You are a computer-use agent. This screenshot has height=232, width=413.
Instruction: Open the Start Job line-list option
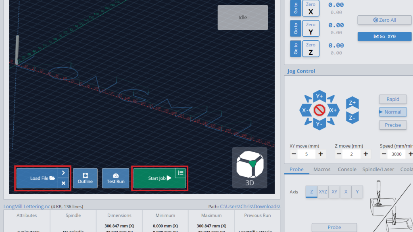pyautogui.click(x=180, y=173)
